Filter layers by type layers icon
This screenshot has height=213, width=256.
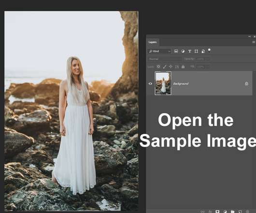tap(189, 51)
